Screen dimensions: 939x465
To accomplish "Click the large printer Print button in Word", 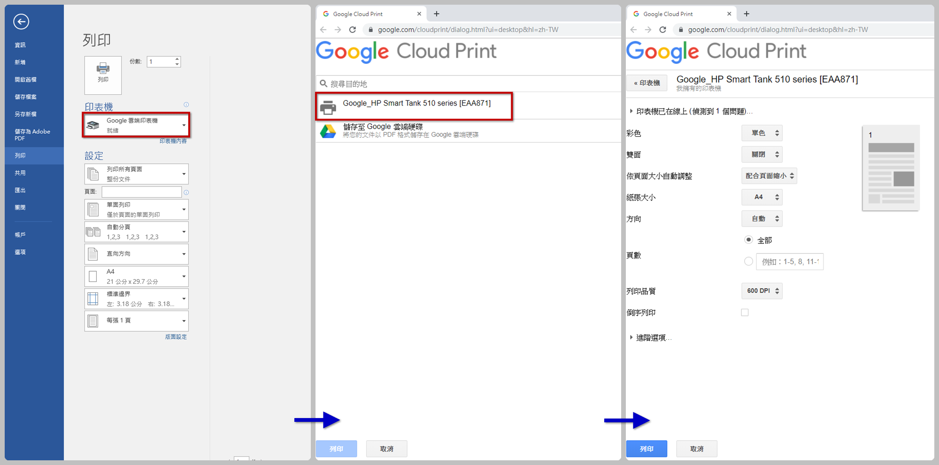I will [103, 75].
